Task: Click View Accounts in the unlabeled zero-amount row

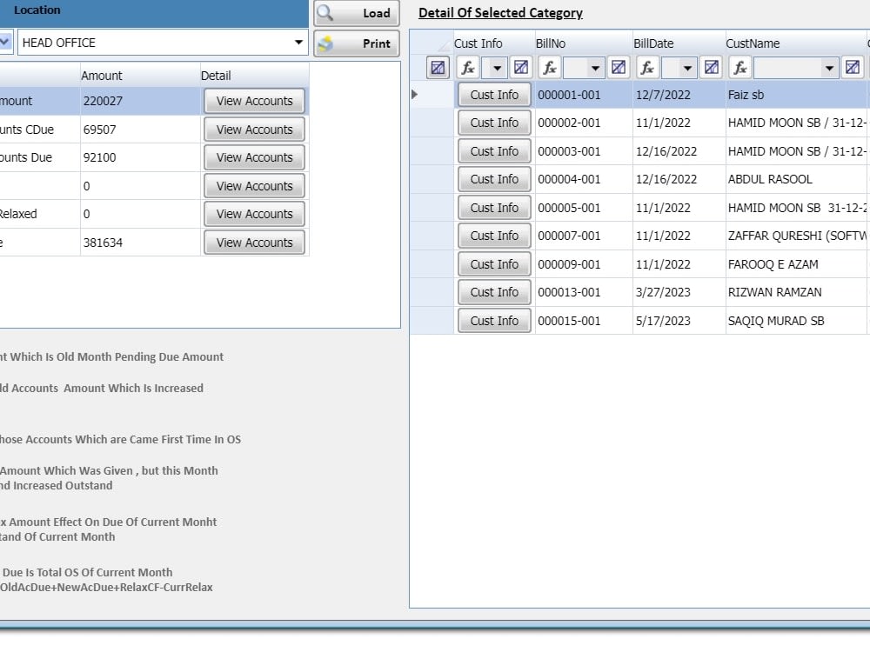Action: (x=254, y=186)
